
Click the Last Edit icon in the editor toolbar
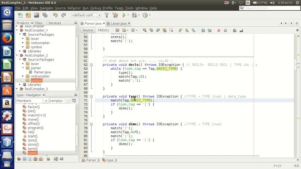tap(117, 30)
